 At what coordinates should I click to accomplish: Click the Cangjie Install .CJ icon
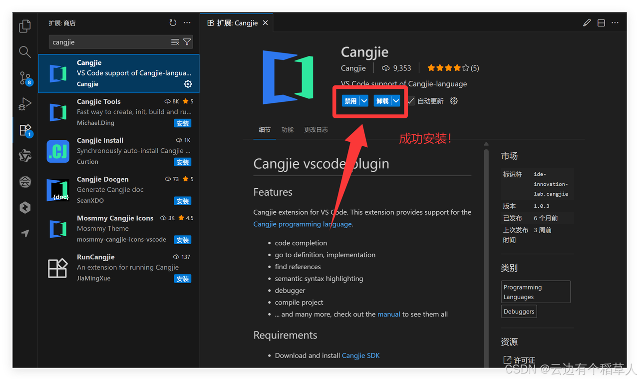tap(58, 152)
